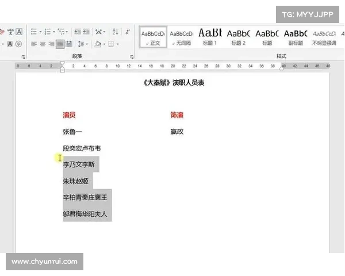Click selected line 邬君梅华阳夫人

click(85, 214)
